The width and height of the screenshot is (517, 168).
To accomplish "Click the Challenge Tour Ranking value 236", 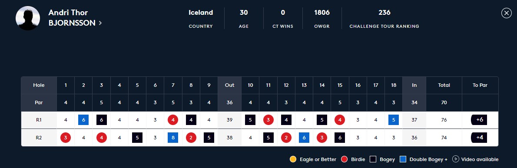I will coord(384,13).
